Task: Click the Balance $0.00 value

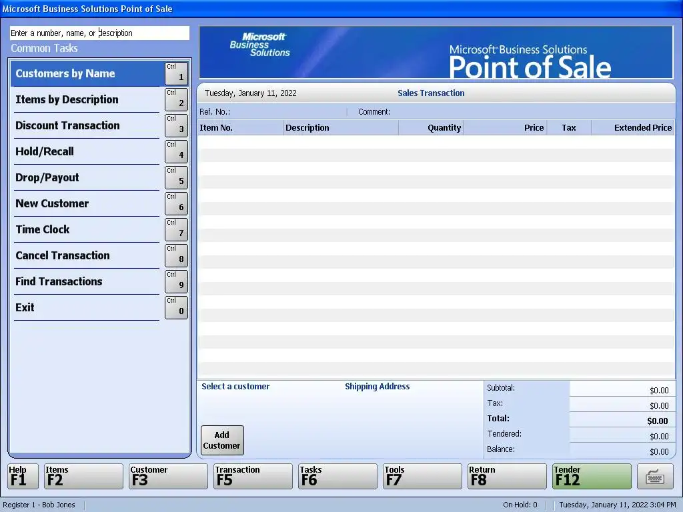Action: click(x=659, y=451)
